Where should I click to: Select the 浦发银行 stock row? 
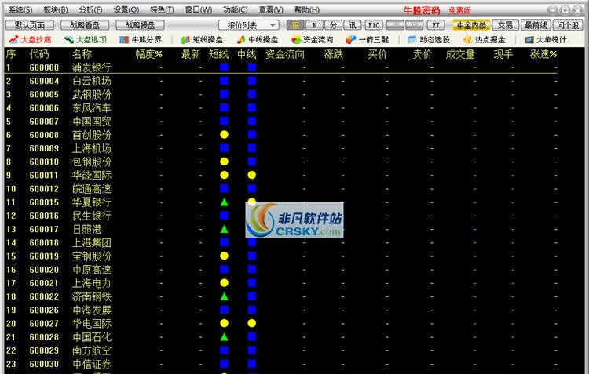tap(91, 68)
